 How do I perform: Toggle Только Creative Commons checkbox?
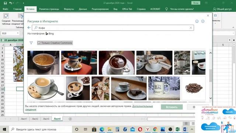coord(39,43)
